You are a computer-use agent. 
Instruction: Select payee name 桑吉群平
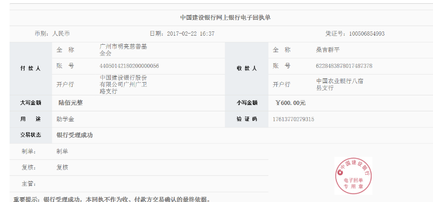328,50
